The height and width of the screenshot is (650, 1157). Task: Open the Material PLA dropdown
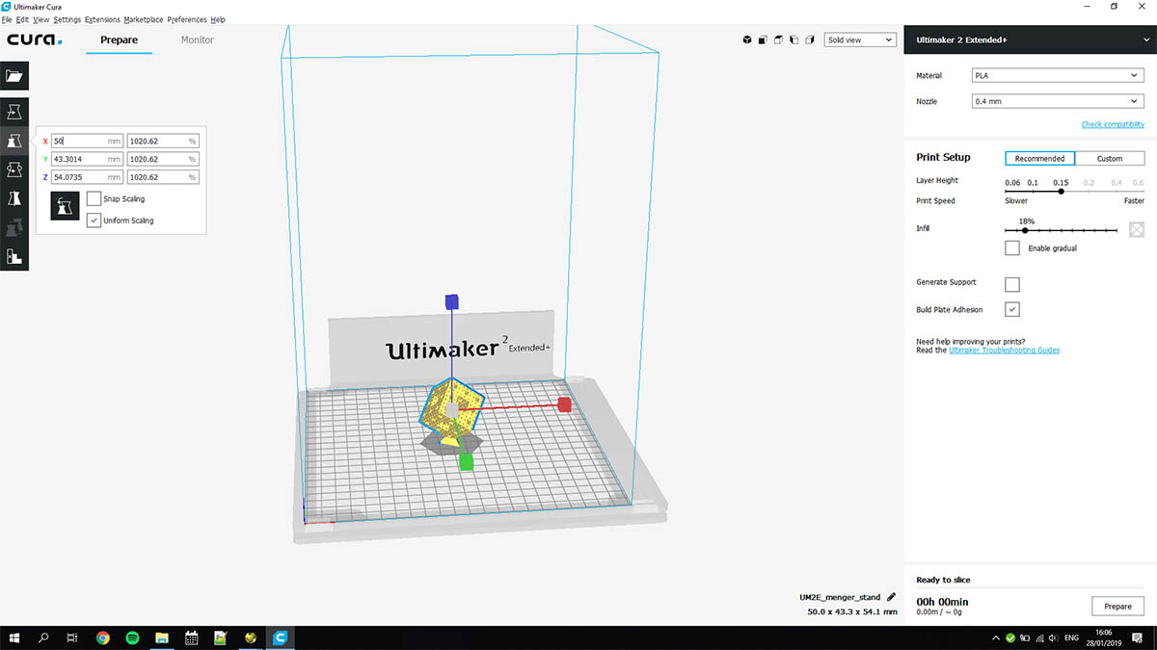point(1057,75)
